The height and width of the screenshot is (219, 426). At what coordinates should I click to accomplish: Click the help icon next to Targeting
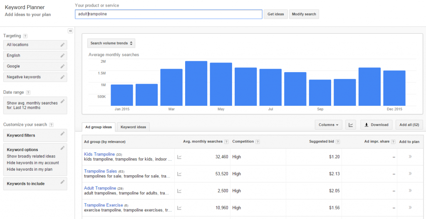(x=25, y=36)
